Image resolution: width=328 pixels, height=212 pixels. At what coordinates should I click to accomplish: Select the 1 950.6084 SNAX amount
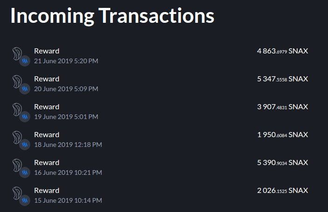click(x=282, y=135)
